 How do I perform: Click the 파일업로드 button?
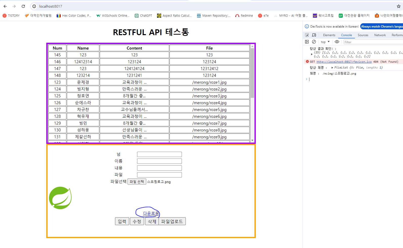pyautogui.click(x=172, y=221)
